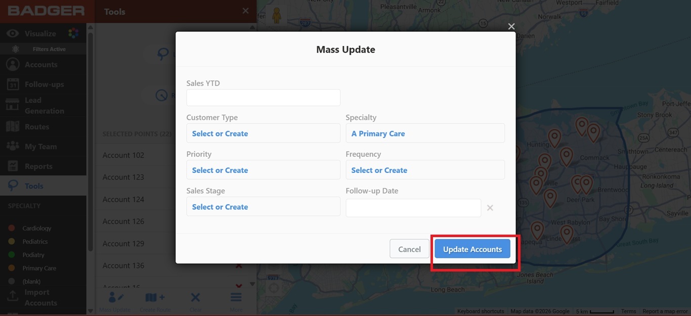691x316 pixels.
Task: Open the Visualize section
Action: pyautogui.click(x=43, y=33)
